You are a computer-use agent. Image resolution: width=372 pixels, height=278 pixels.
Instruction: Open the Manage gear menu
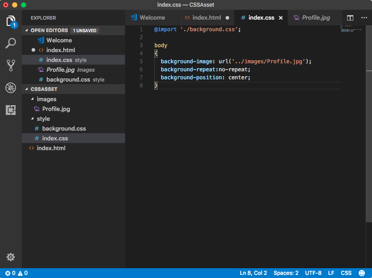point(11,257)
